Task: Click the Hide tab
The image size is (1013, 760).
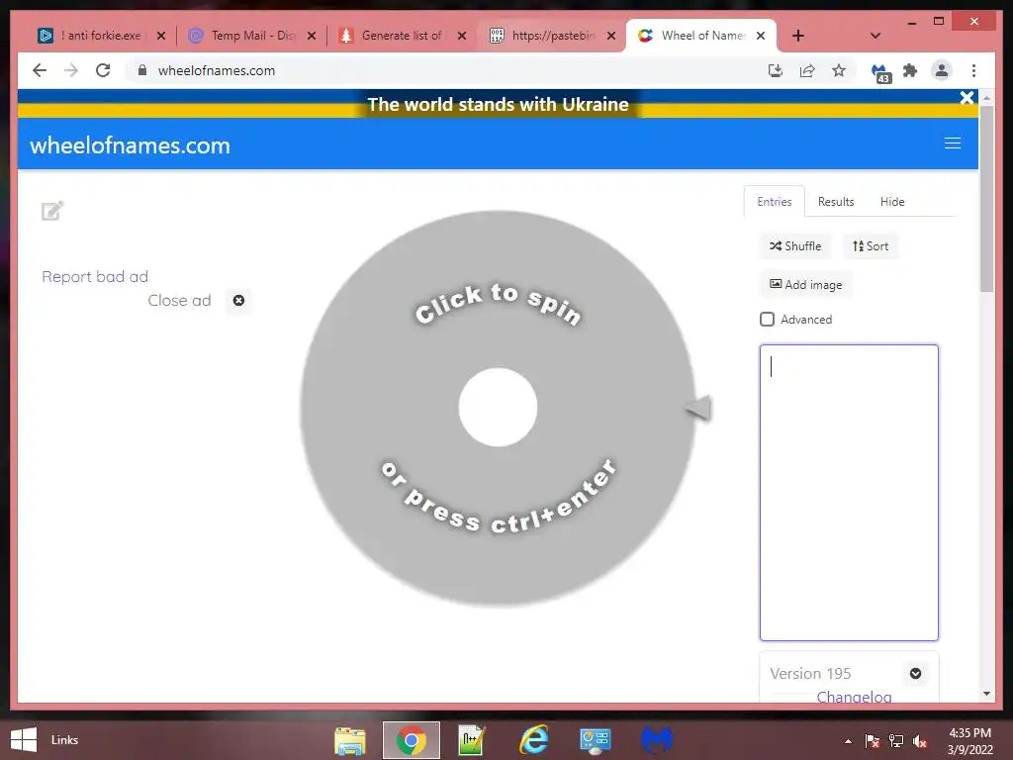Action: (x=892, y=202)
